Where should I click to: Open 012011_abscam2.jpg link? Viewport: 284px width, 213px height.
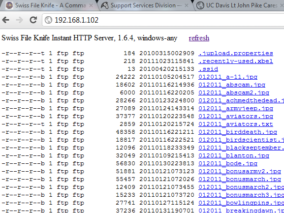234,92
